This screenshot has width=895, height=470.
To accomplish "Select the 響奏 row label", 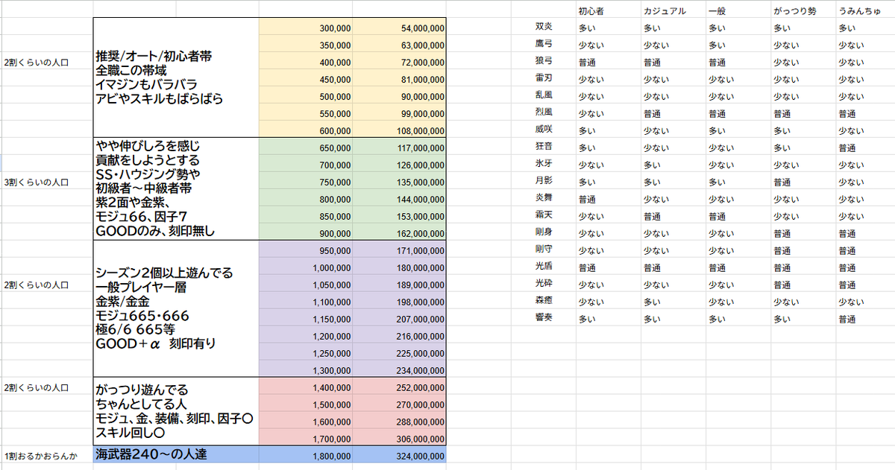I will tap(544, 319).
